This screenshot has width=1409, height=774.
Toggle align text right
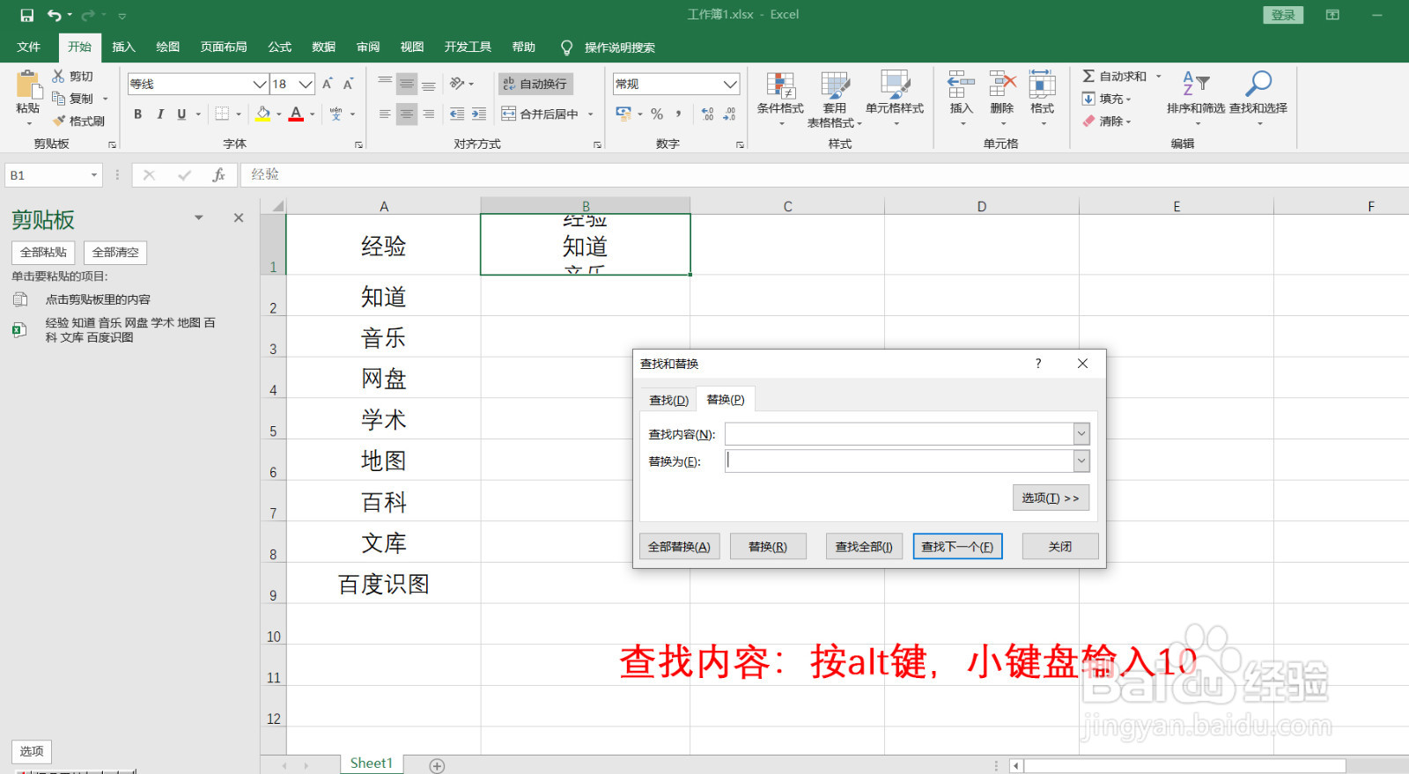(428, 114)
